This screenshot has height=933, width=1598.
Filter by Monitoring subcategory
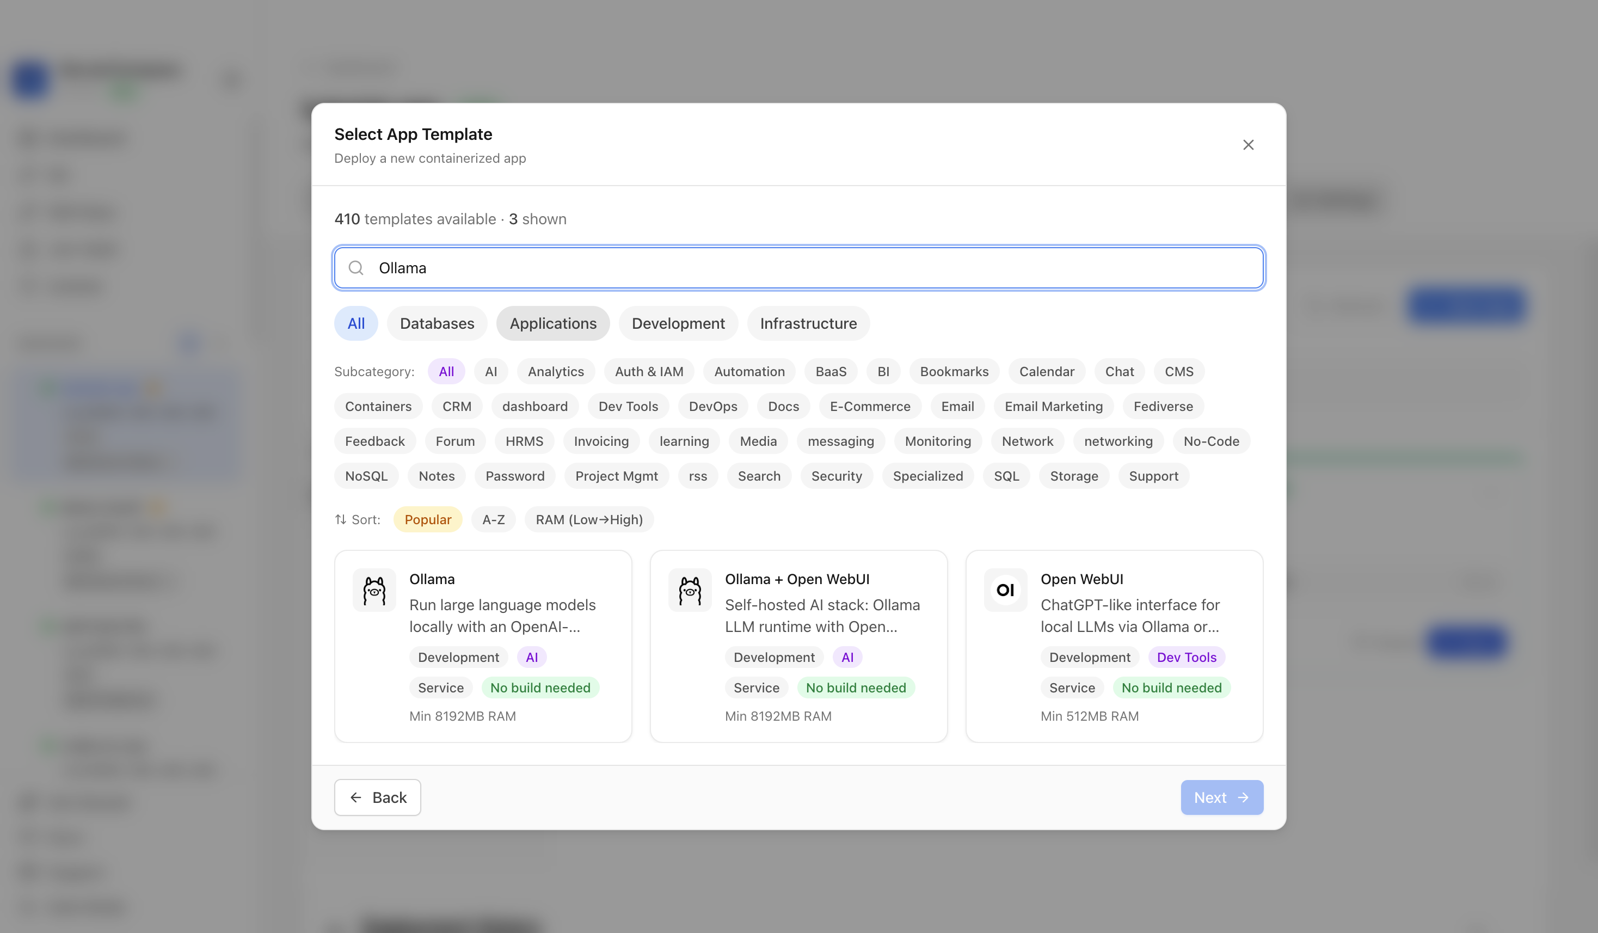pos(938,441)
